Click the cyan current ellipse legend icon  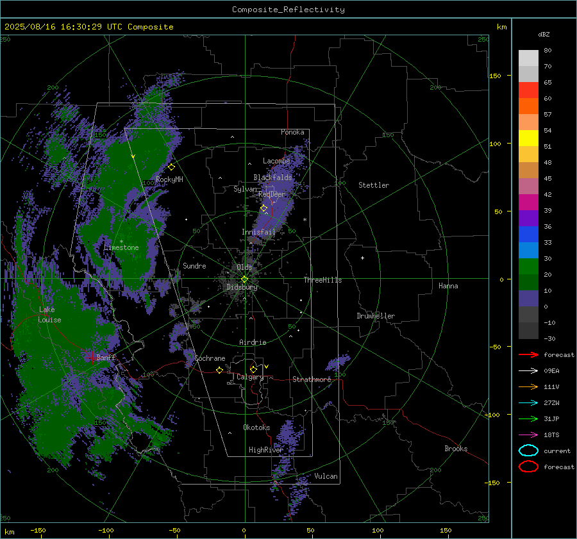click(x=528, y=451)
